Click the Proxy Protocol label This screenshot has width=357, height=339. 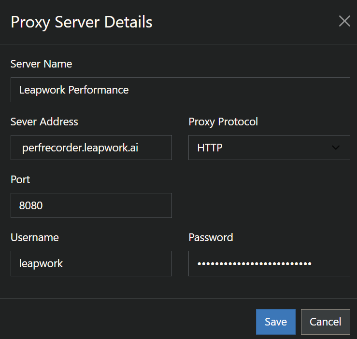[223, 122]
